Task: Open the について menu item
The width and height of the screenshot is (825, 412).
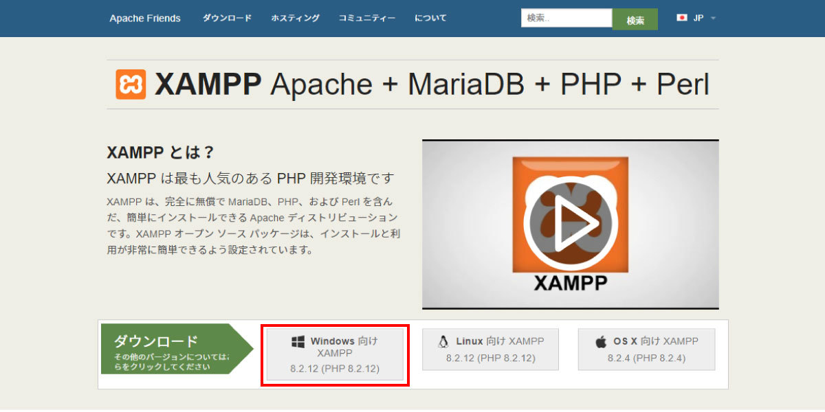Action: [x=430, y=19]
